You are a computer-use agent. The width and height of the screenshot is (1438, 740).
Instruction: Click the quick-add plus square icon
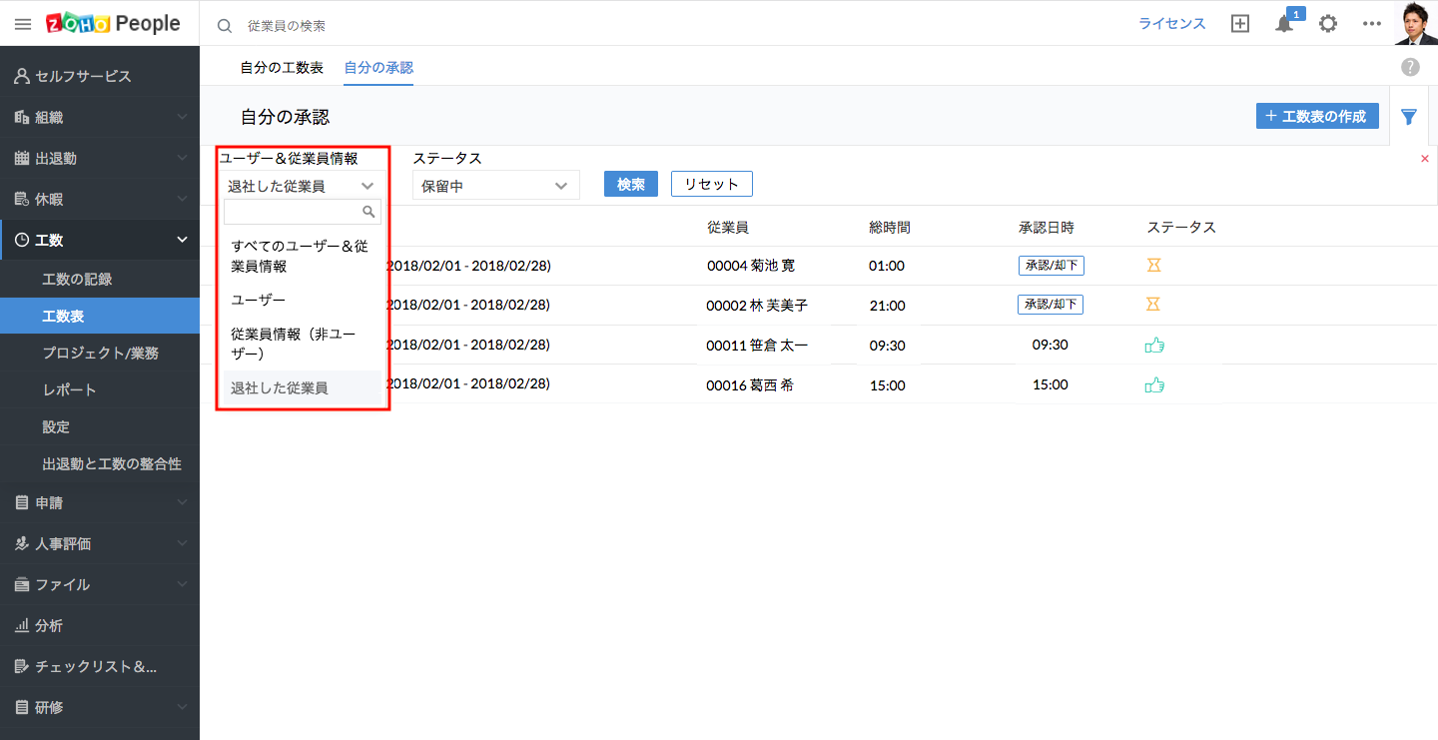(x=1239, y=24)
